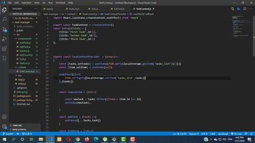Open the Windows Start menu
Viewport: 255px width, 143px height.
[x=4, y=139]
